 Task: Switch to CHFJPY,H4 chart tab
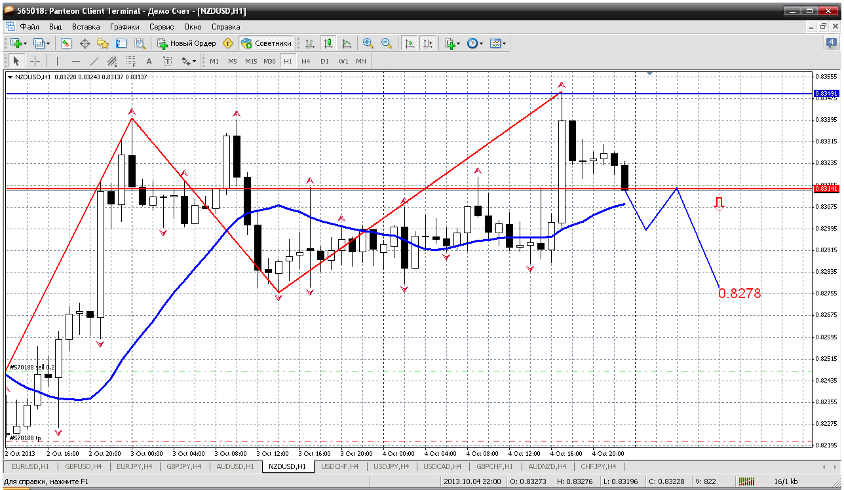(x=598, y=466)
